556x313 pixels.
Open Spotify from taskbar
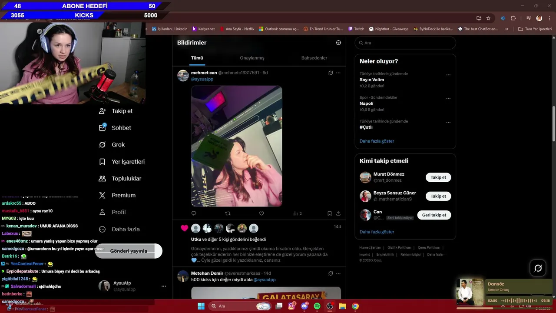[317, 306]
